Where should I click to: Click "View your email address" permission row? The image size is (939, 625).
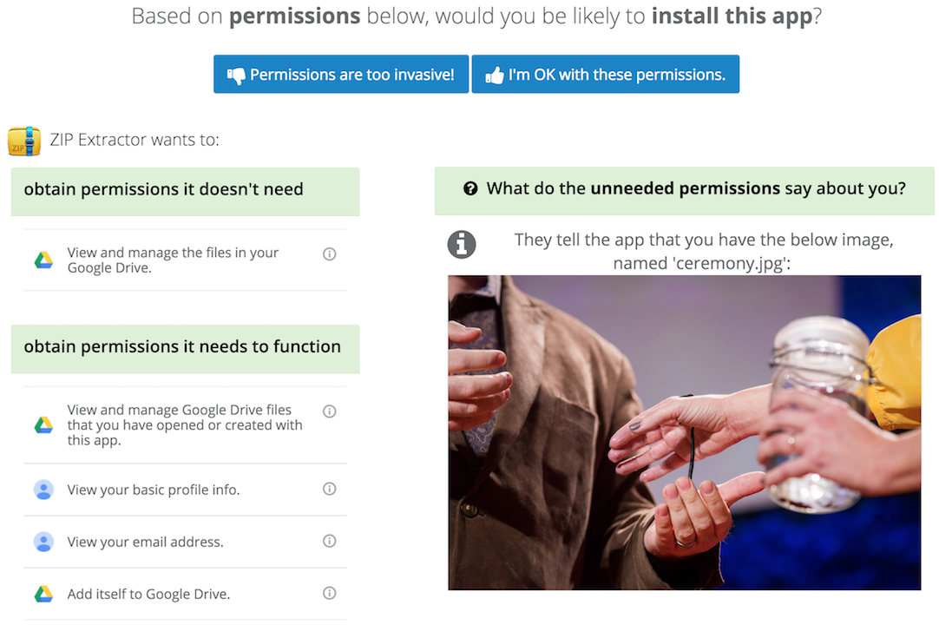click(146, 542)
